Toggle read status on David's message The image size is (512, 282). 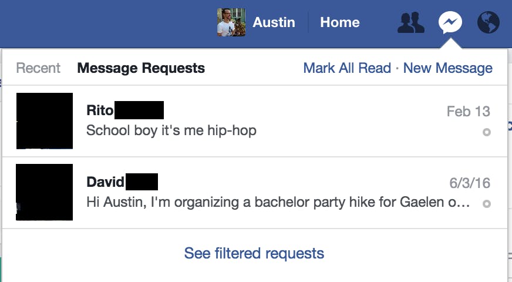tap(486, 204)
